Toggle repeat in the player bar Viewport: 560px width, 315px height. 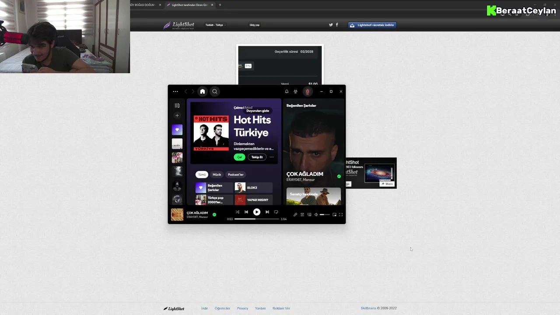click(x=276, y=212)
